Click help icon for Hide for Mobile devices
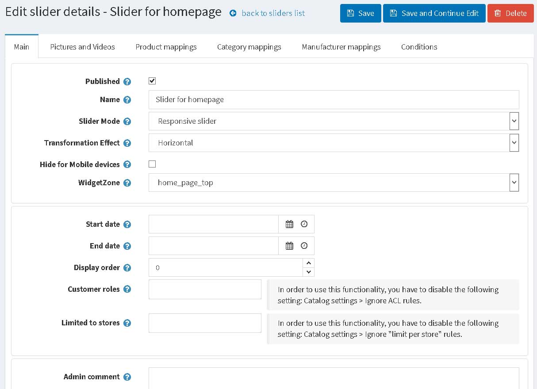 127,164
